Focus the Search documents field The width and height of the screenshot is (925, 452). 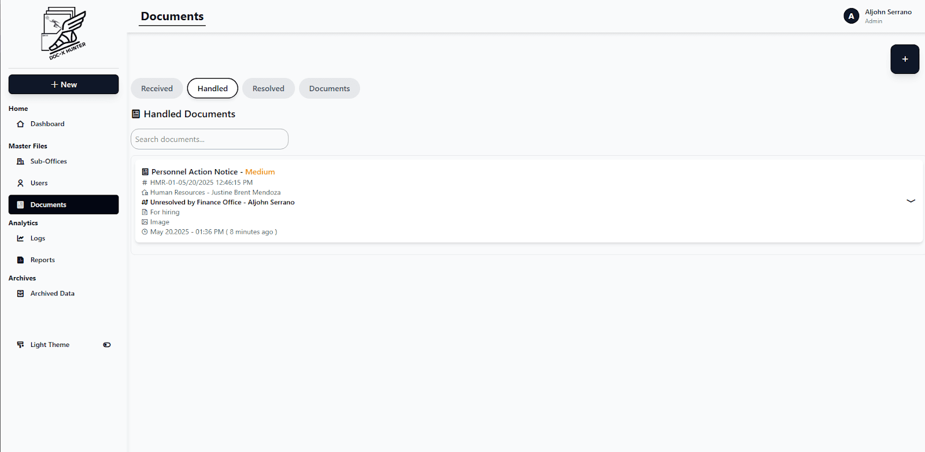[209, 139]
